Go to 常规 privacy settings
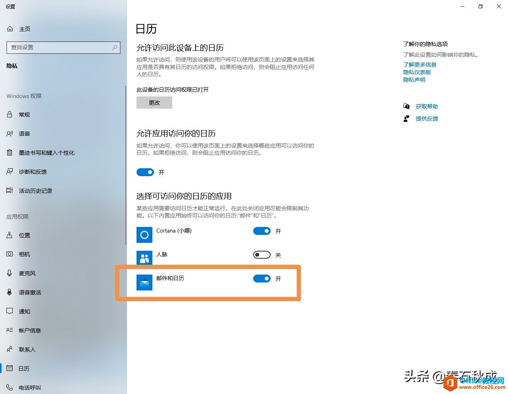 tap(24, 115)
